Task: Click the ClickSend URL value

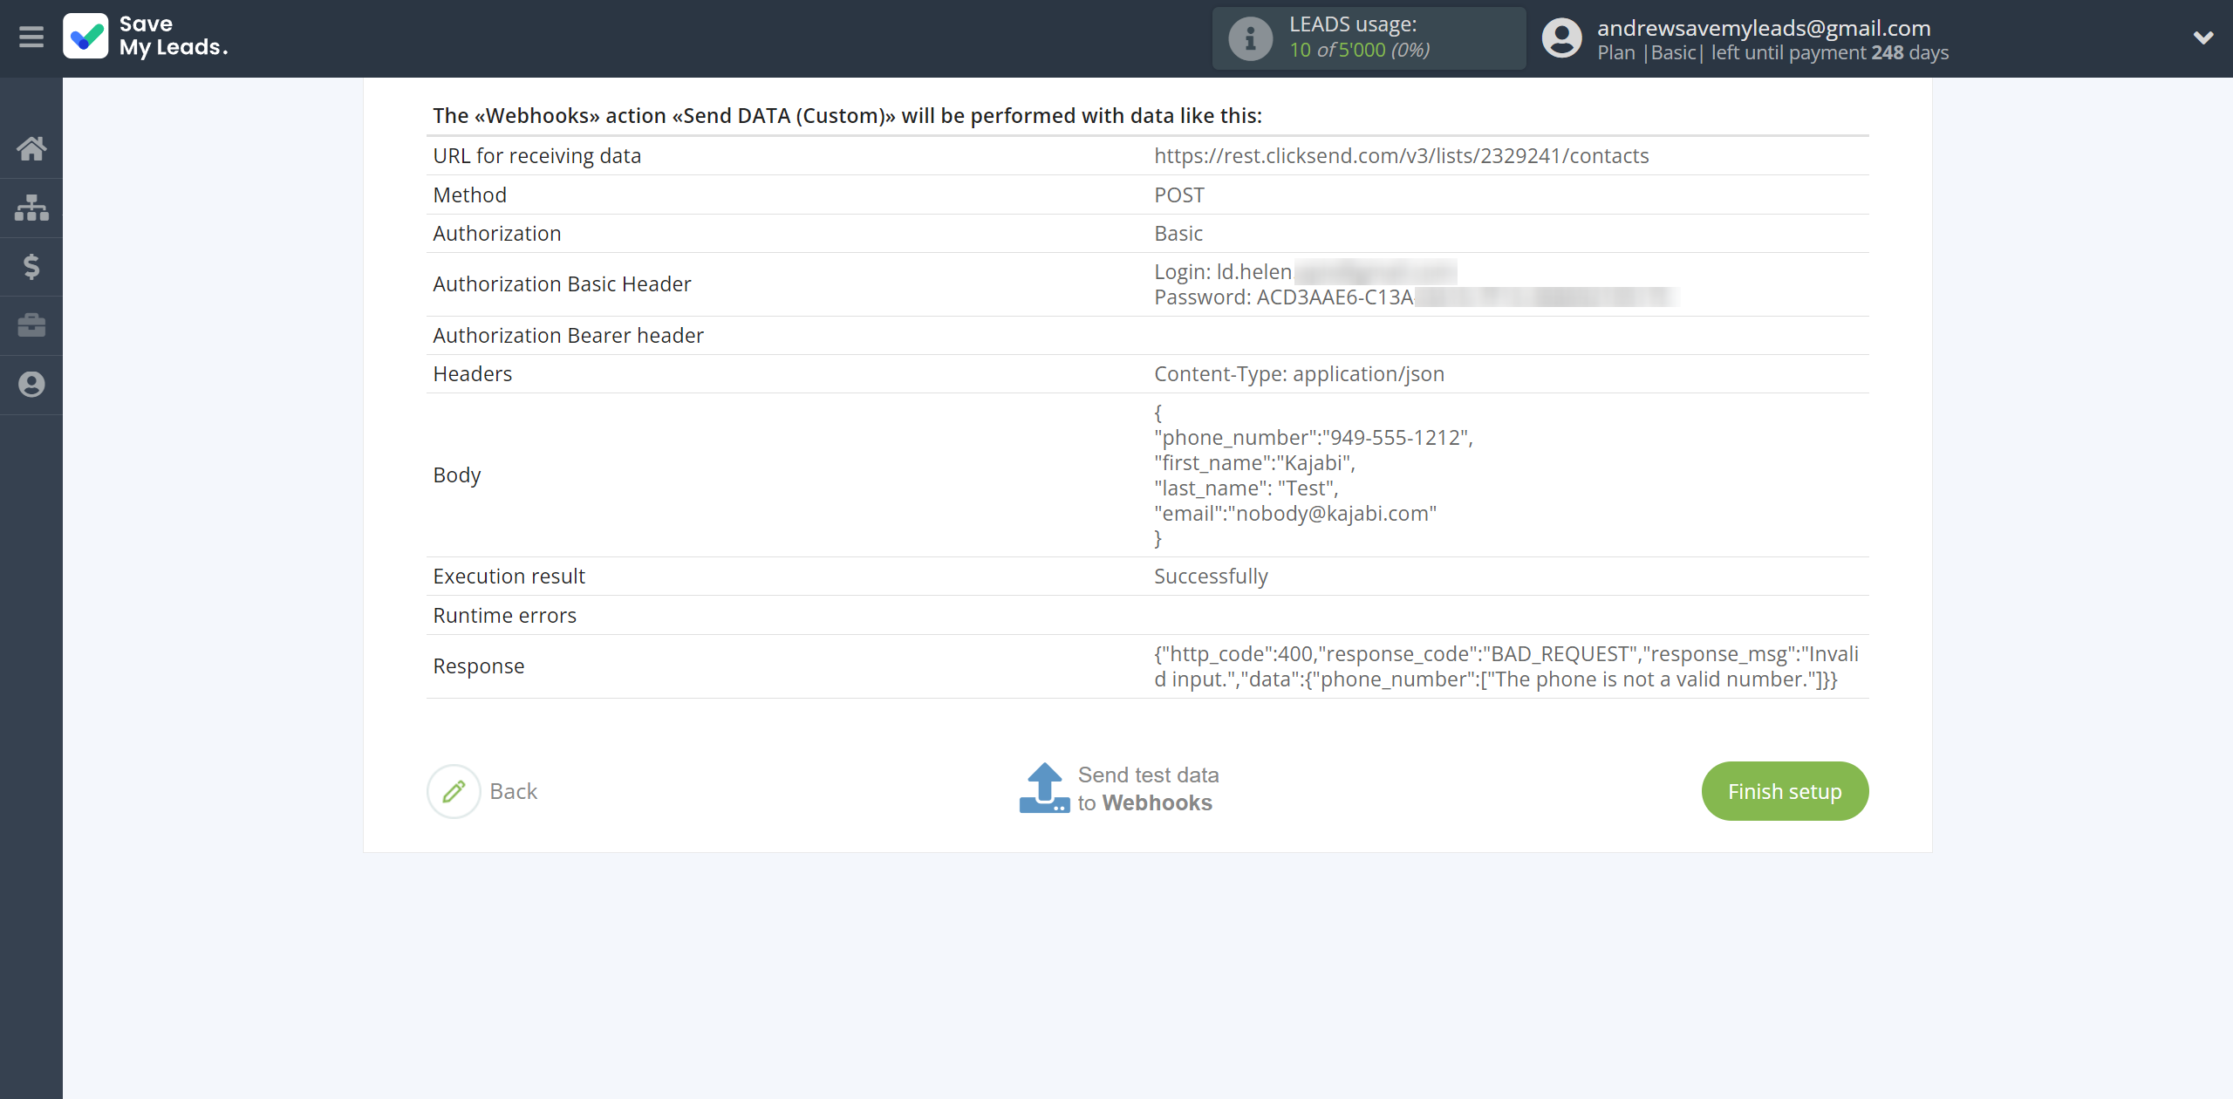Action: click(1401, 155)
